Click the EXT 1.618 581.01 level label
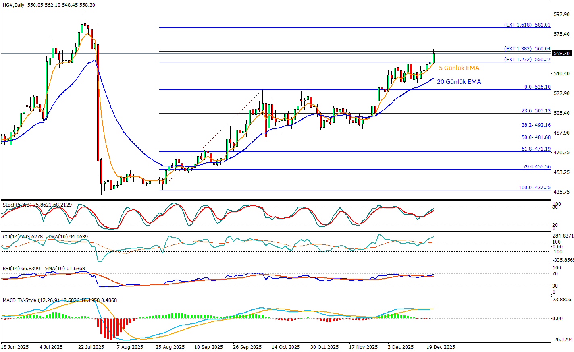574x352 pixels. (x=527, y=25)
